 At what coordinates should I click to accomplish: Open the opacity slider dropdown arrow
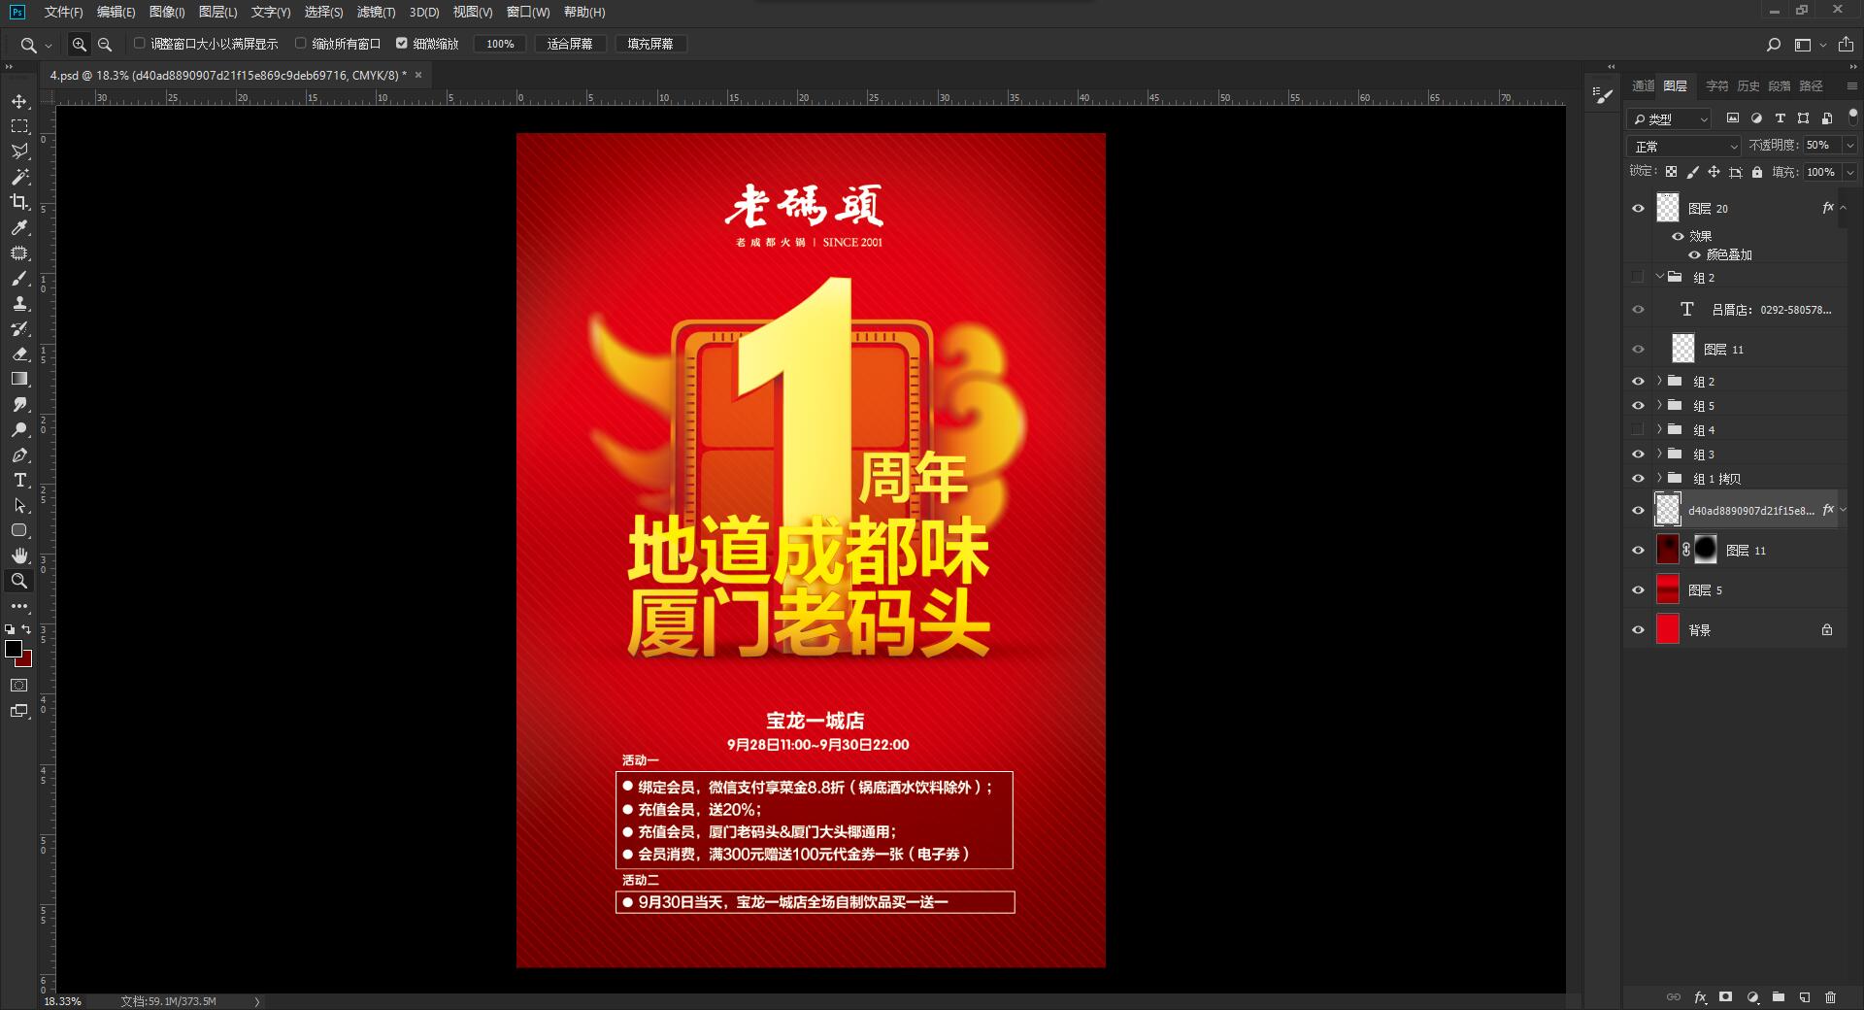click(1849, 145)
